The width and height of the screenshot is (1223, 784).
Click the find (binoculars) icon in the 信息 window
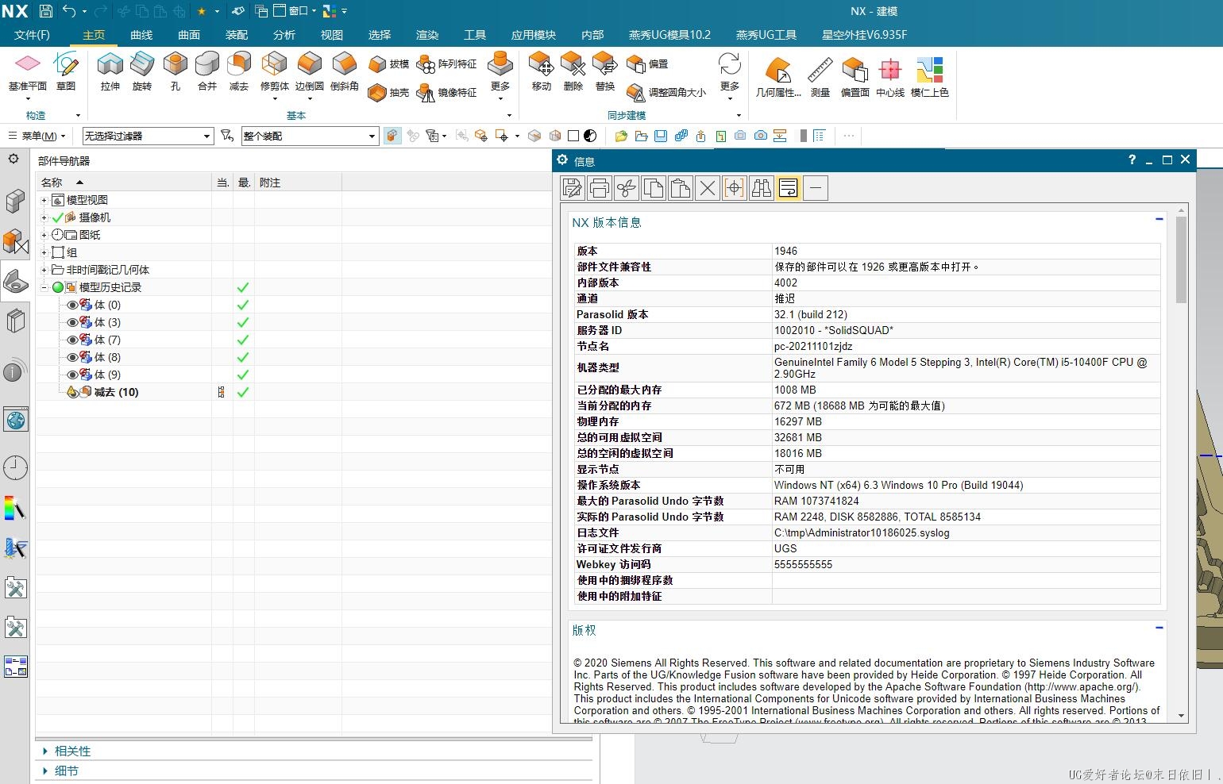[x=762, y=188]
